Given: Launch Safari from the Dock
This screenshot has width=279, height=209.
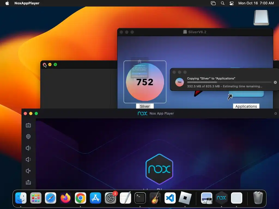Looking at the screenshot, I should [x=50, y=198].
